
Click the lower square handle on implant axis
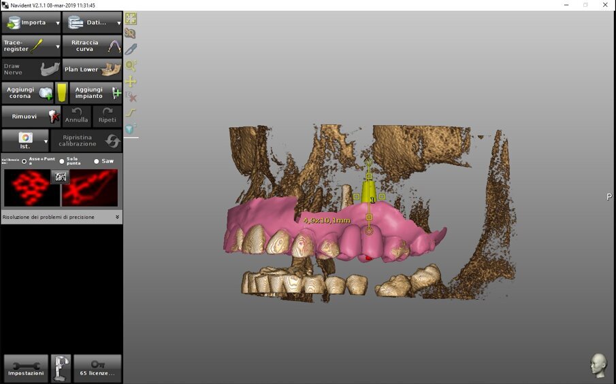tap(369, 217)
